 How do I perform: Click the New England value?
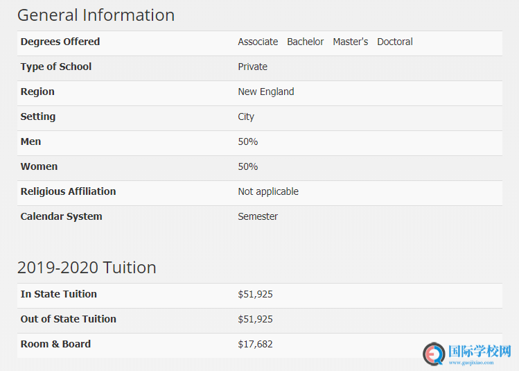click(266, 92)
